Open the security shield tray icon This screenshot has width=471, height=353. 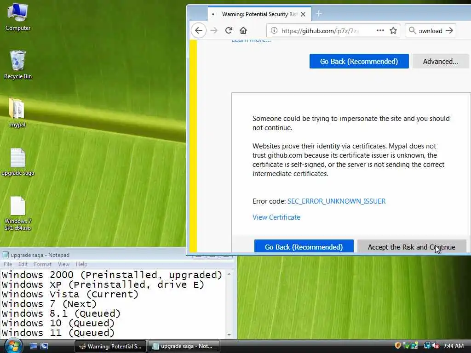coord(397,346)
